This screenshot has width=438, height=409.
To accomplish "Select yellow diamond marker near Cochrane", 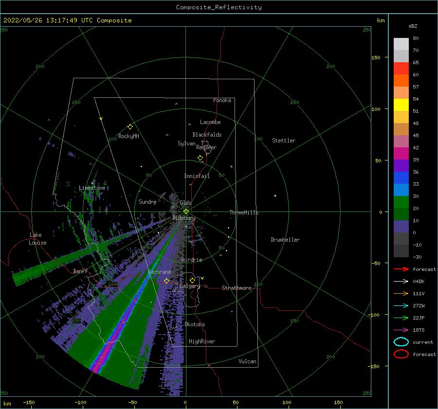I will coord(166,281).
